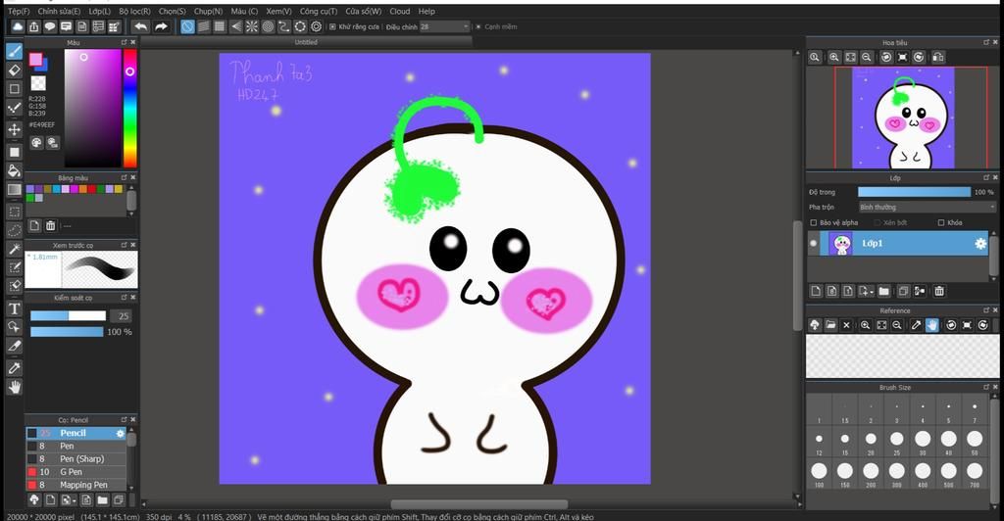This screenshot has width=1004, height=521.
Task: Select the G Pen brush
Action: click(x=76, y=472)
